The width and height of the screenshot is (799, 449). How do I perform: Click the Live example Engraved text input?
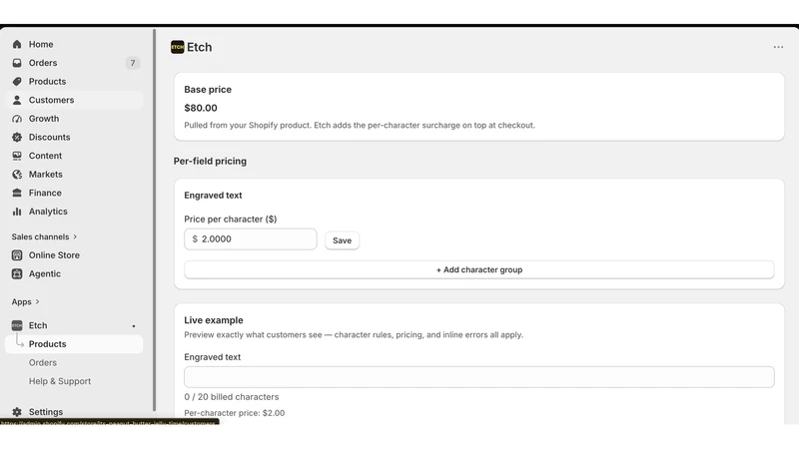[x=479, y=377]
